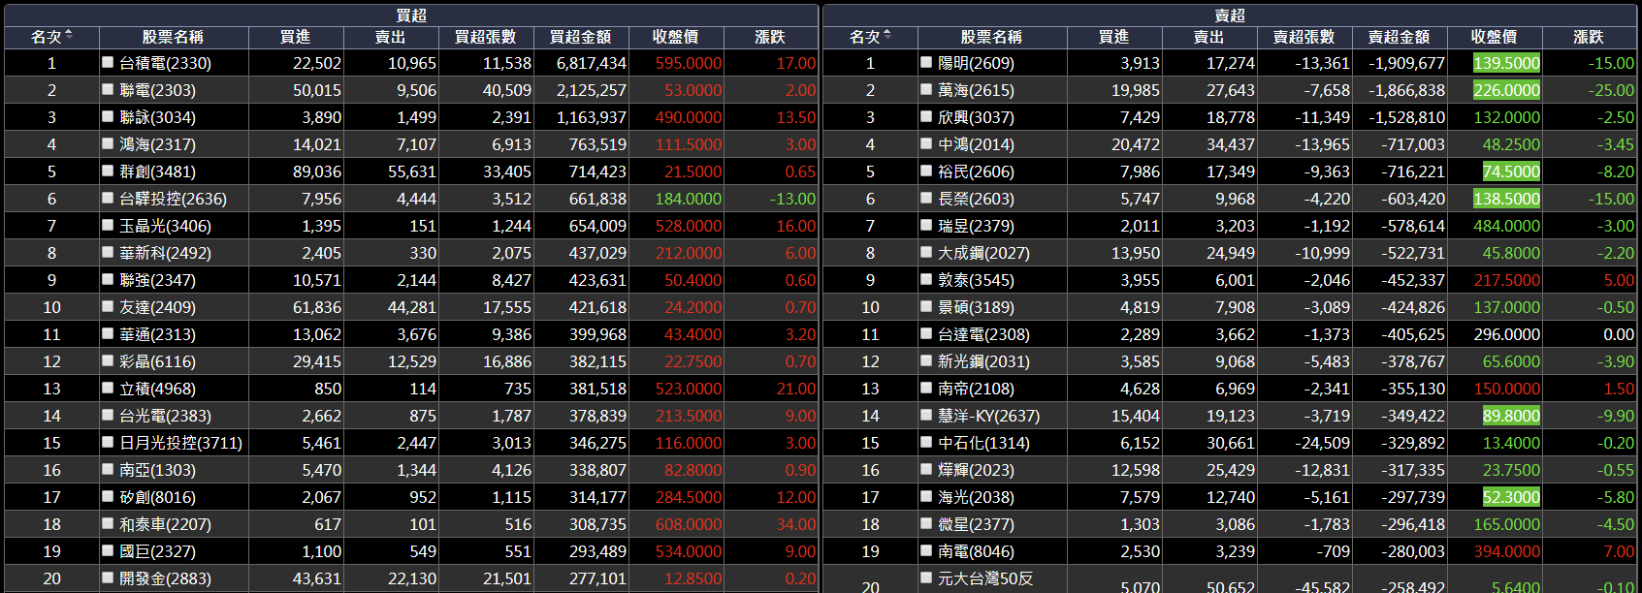This screenshot has height=593, width=1642.
Task: Check the box beside 國巨(2327)
Action: click(x=108, y=550)
